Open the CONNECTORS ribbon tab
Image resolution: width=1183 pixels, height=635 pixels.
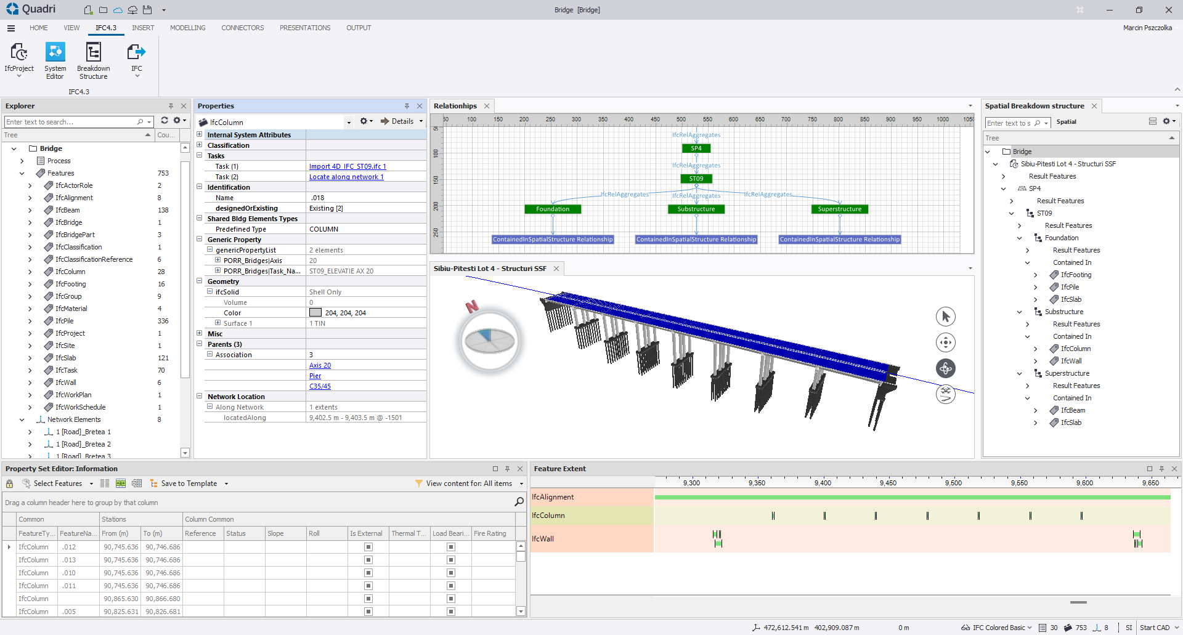[x=242, y=28]
